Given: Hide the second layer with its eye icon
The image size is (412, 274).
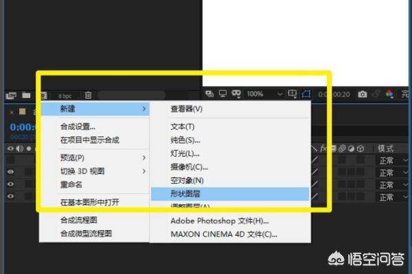Looking at the screenshot, I should (x=10, y=172).
